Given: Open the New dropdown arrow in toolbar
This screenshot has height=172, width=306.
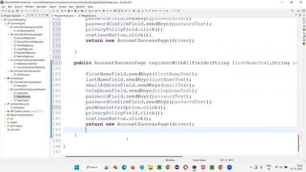Looking at the screenshot, I should click(6, 11).
